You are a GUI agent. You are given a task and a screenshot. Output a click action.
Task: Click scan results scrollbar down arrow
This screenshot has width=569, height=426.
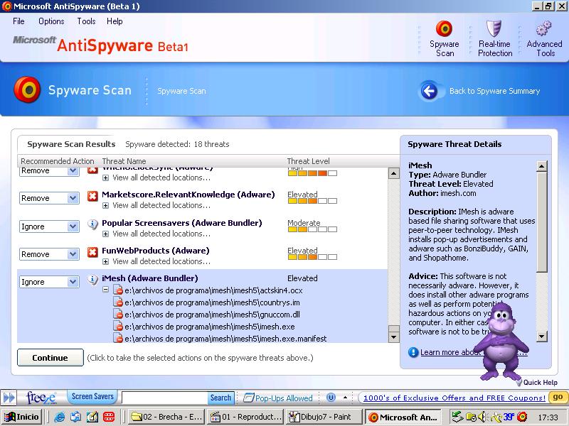tap(394, 337)
